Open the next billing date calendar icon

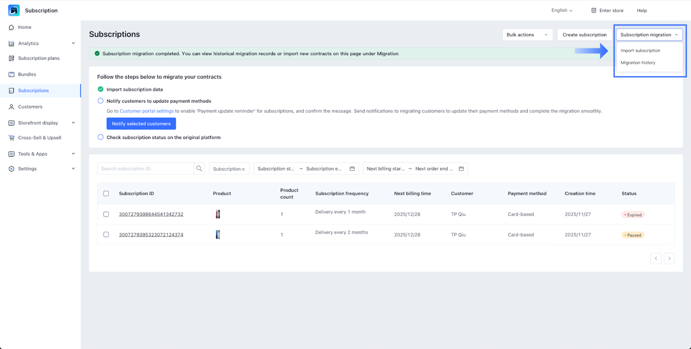click(461, 169)
